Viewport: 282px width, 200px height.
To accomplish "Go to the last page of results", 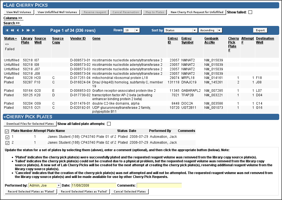I will 34,30.
